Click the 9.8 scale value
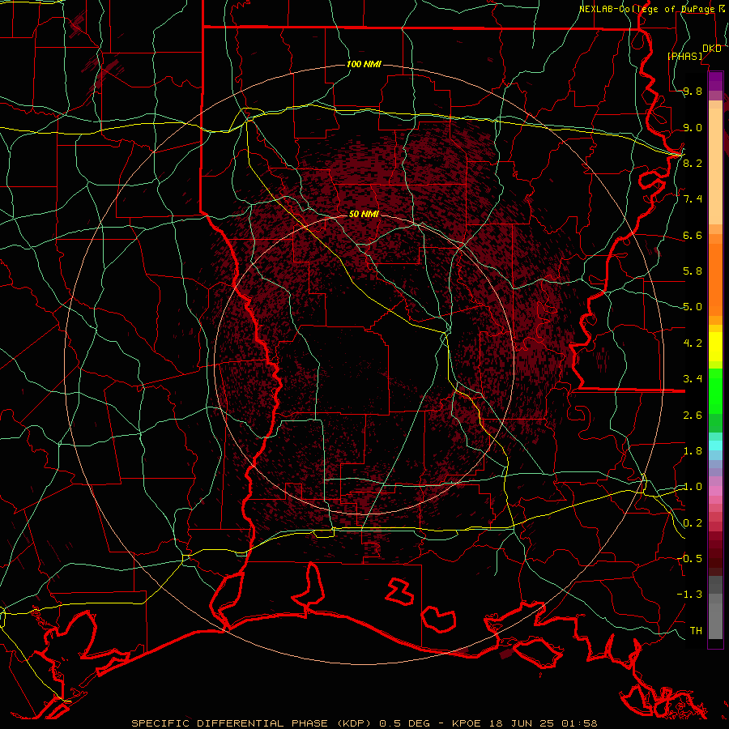 coord(693,92)
